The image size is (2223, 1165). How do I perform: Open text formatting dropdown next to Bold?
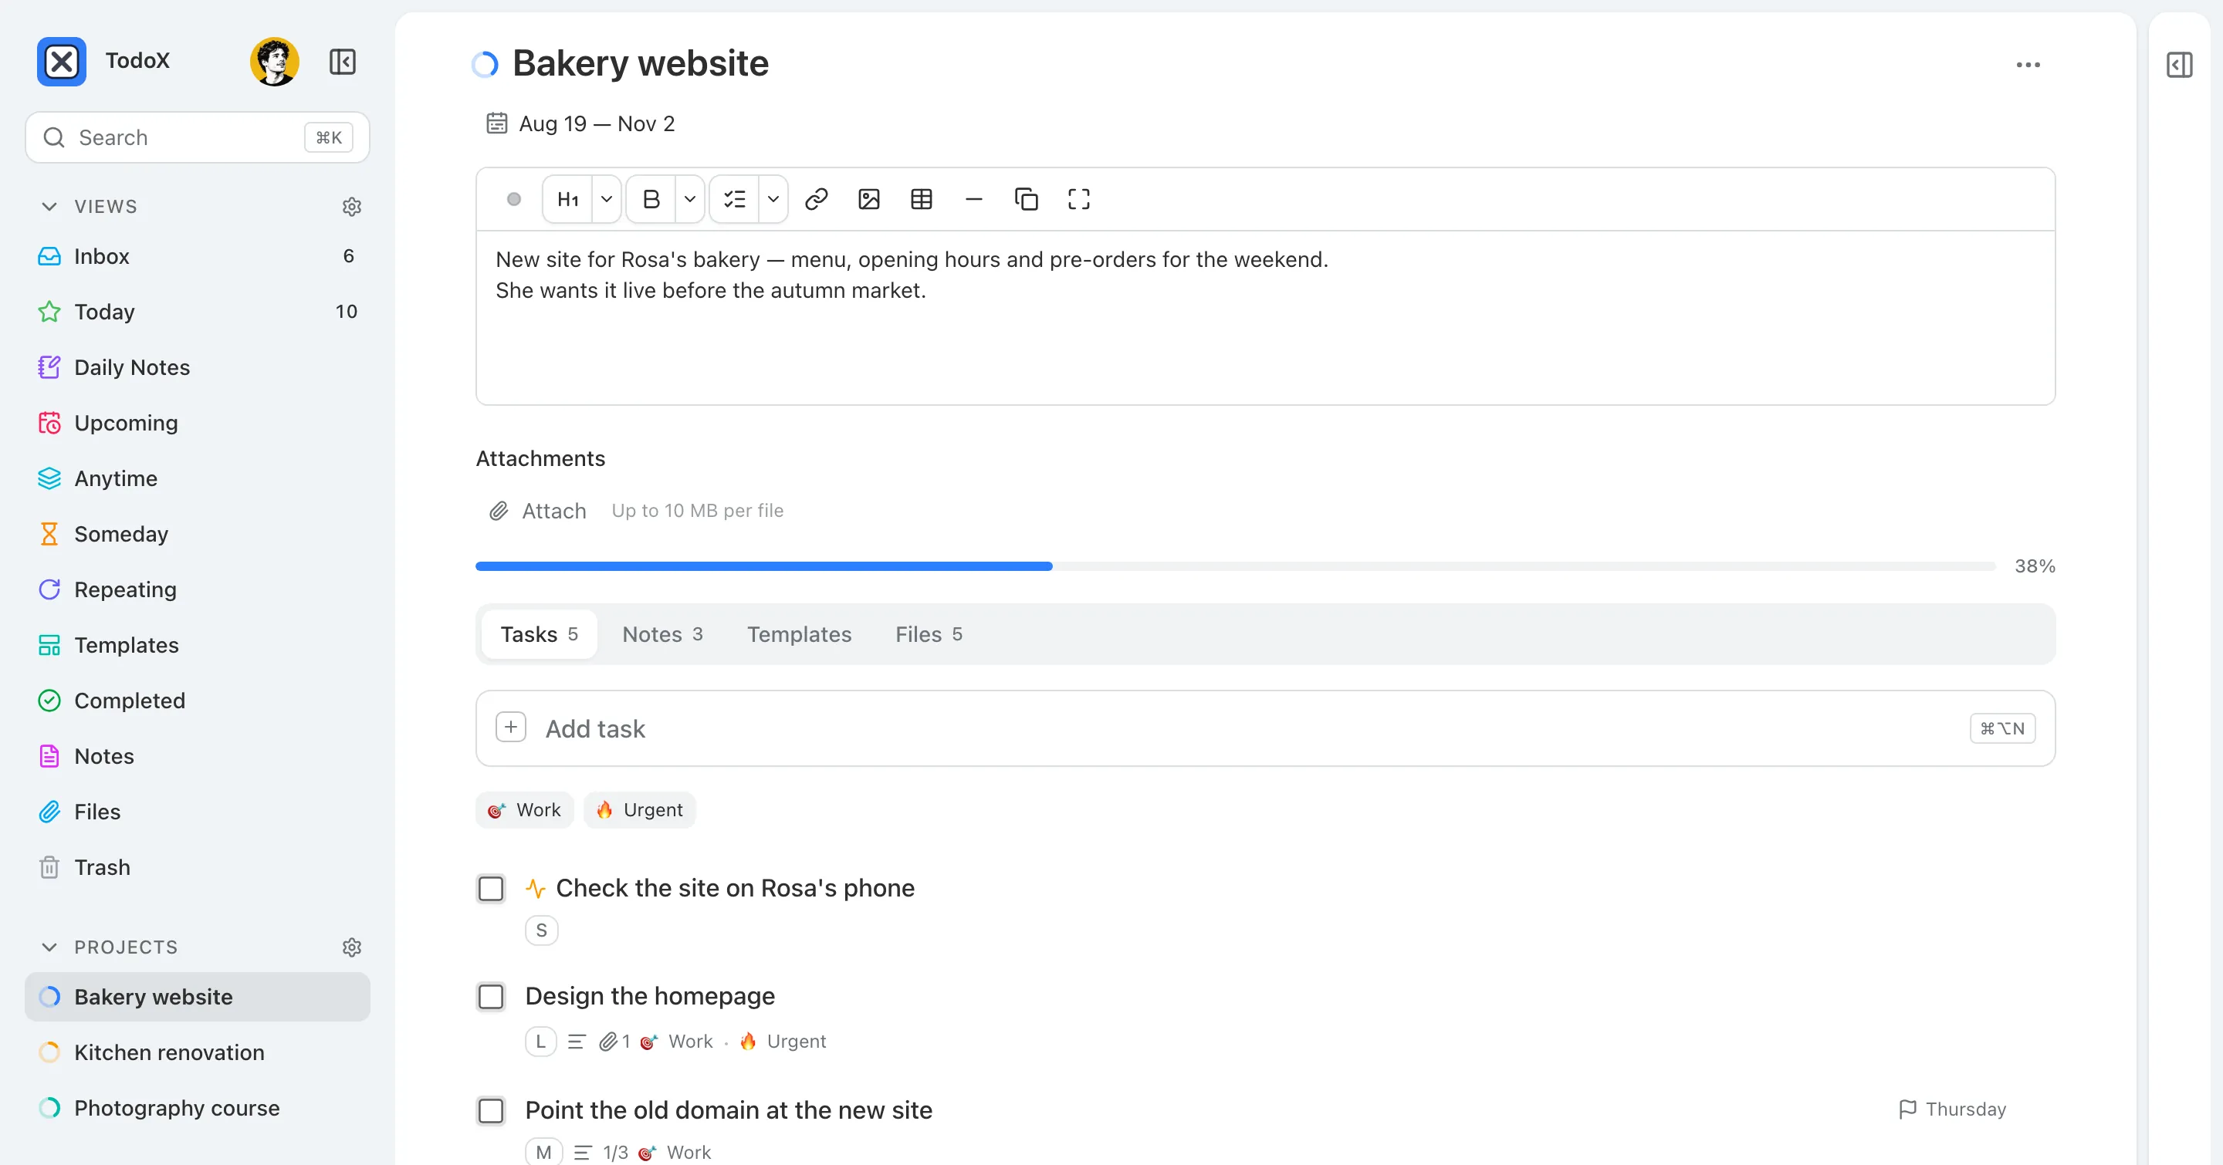[690, 199]
